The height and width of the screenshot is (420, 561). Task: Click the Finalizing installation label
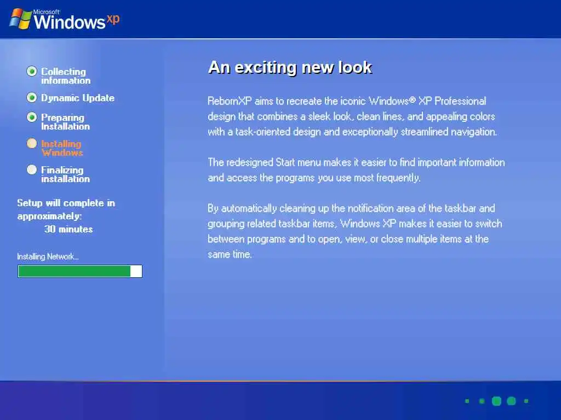pyautogui.click(x=66, y=174)
